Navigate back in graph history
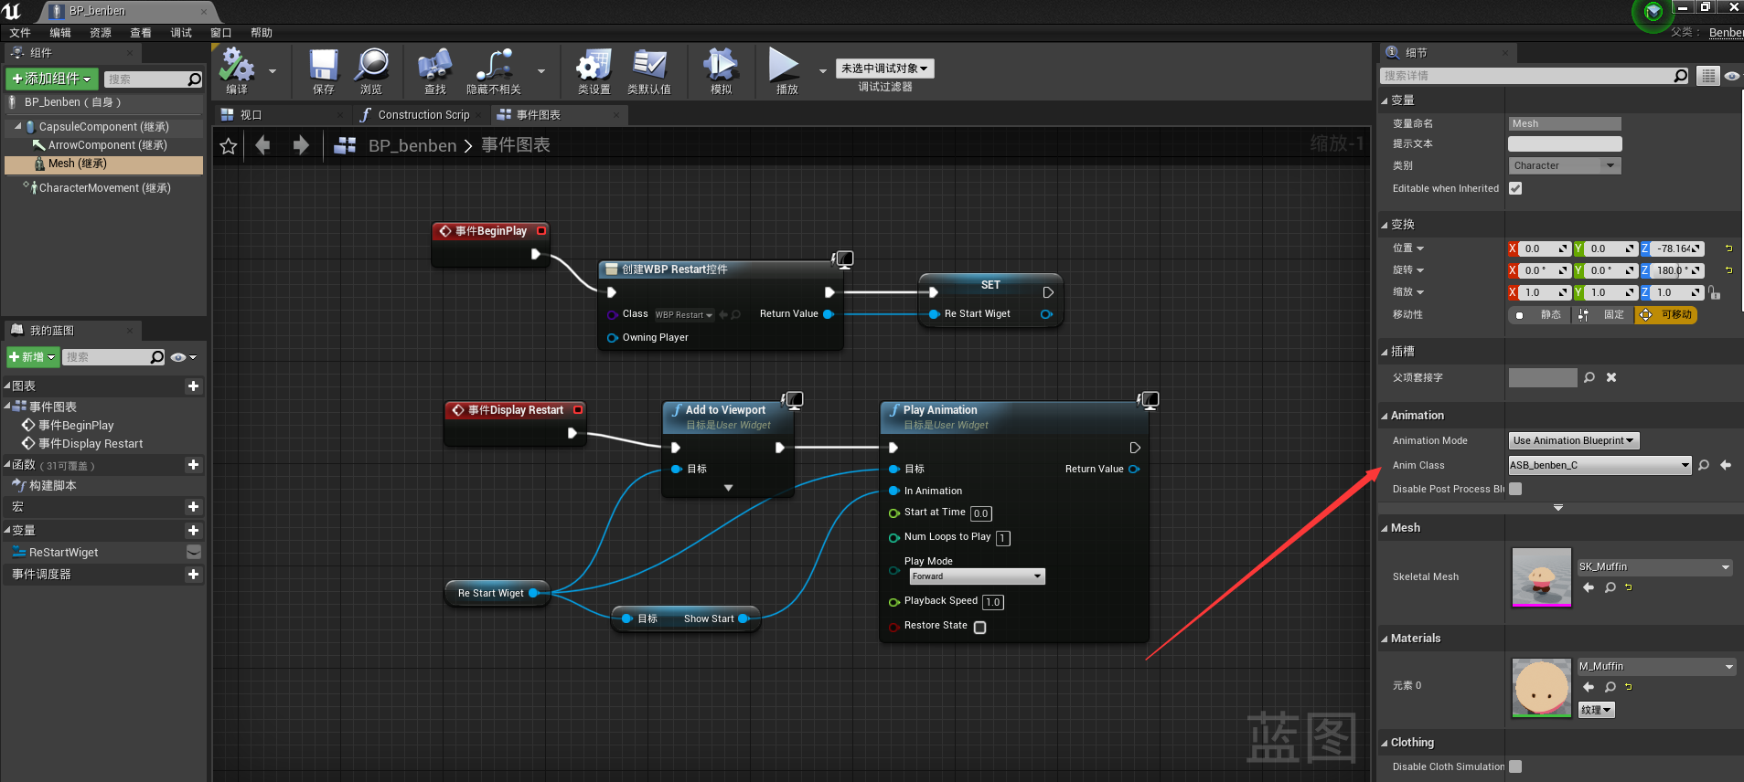 coord(263,145)
